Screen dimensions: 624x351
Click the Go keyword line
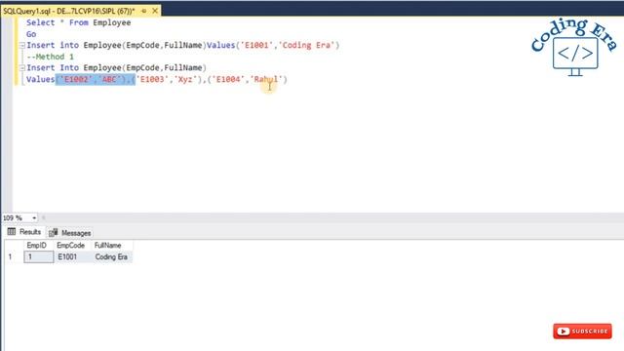pos(31,34)
